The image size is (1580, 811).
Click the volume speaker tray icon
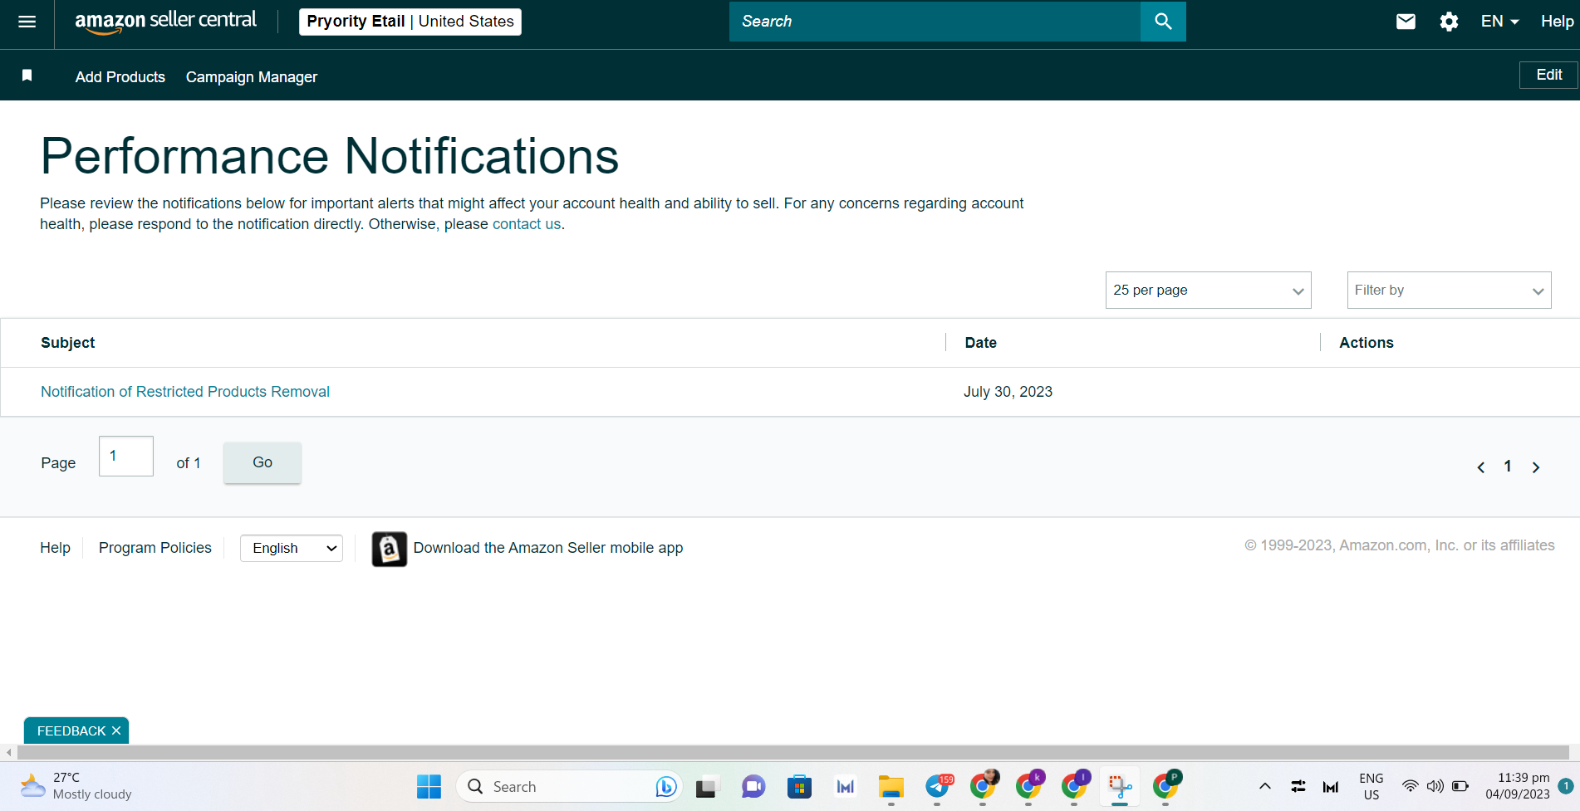1435,786
